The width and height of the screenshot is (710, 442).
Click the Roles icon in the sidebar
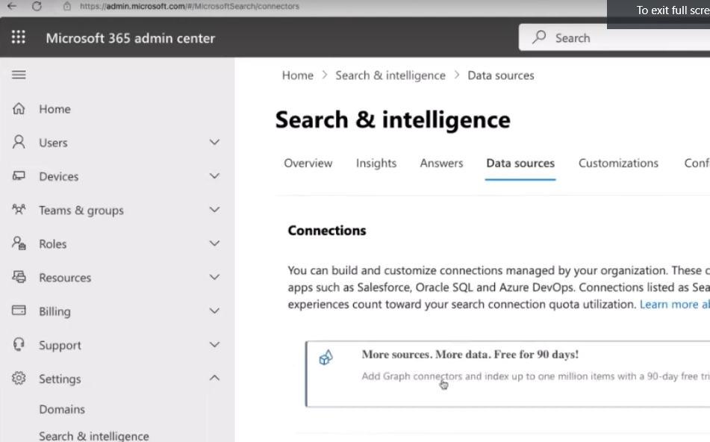pyautogui.click(x=17, y=243)
